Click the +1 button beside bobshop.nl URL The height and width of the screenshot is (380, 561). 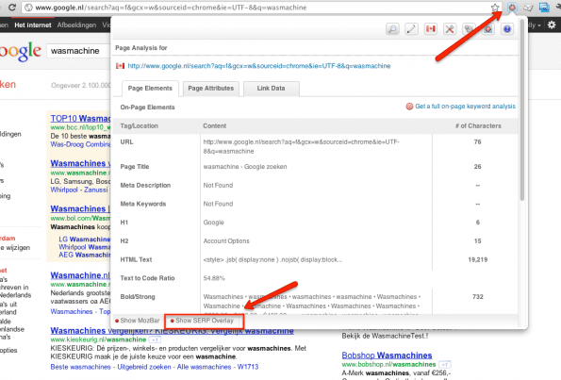click(x=445, y=365)
